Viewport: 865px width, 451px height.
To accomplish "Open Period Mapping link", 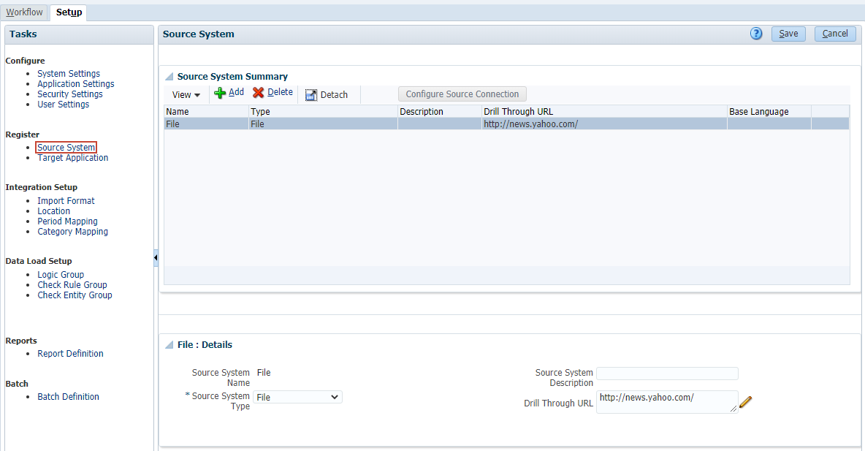I will click(x=67, y=221).
